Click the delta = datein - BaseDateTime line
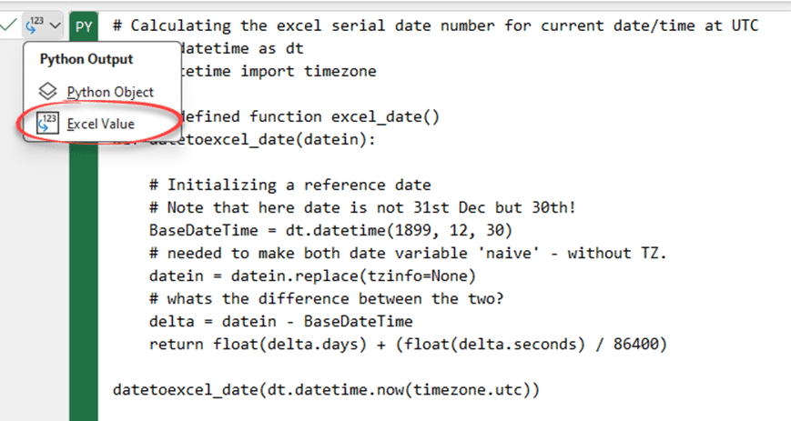791x421 pixels. point(280,321)
